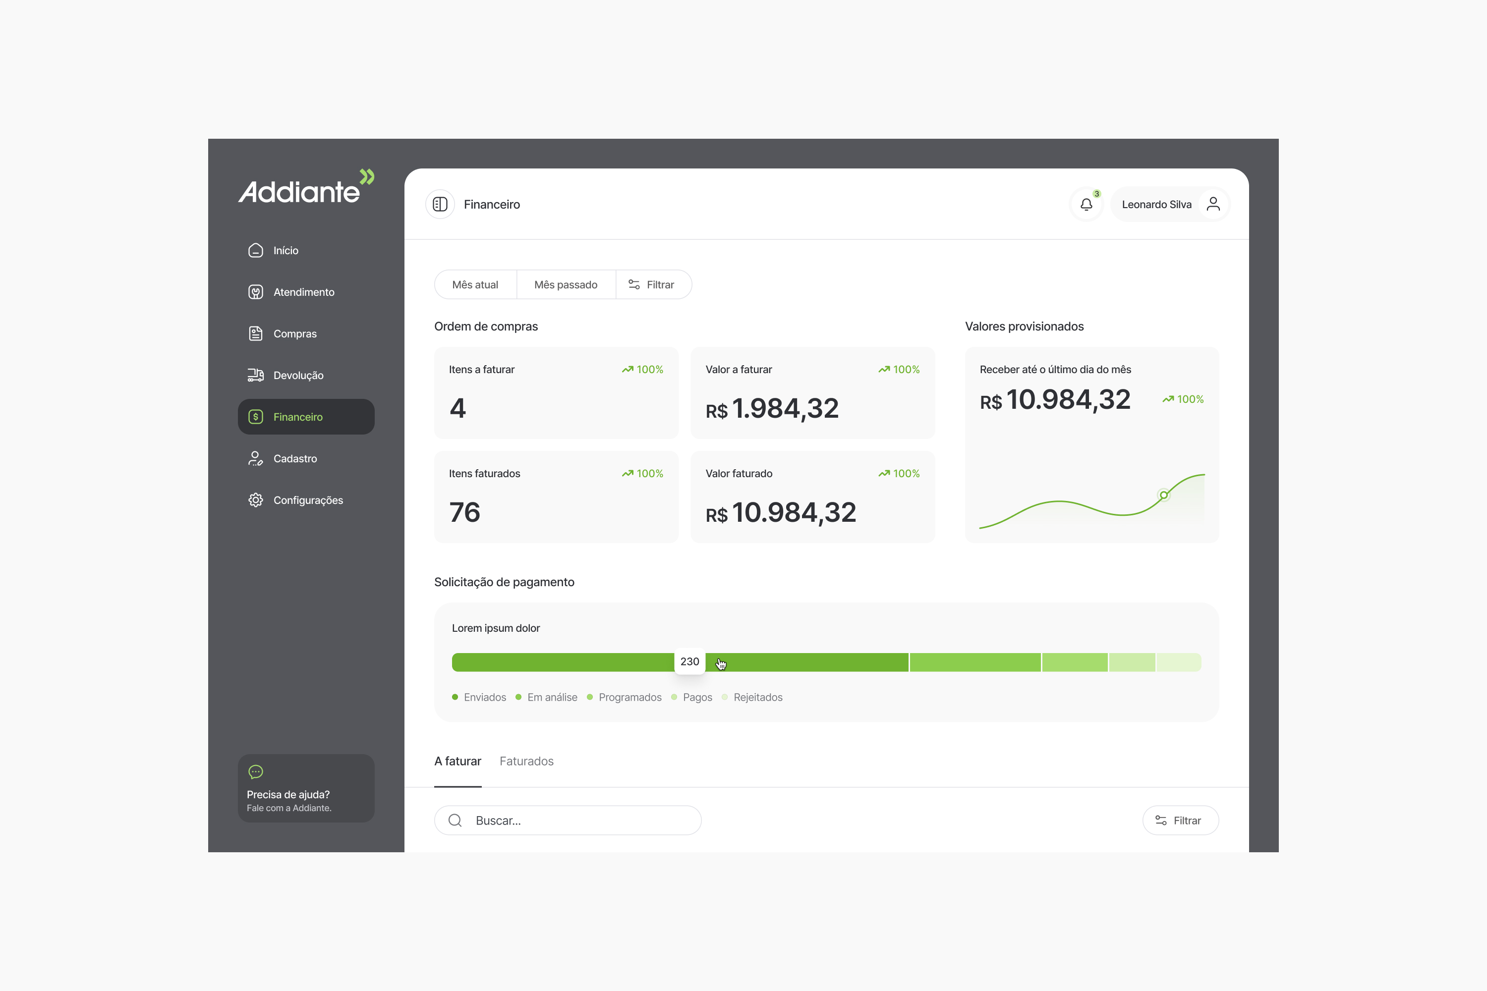This screenshot has height=991, width=1487.
Task: Click the help chat bubble icon
Action: coord(255,771)
